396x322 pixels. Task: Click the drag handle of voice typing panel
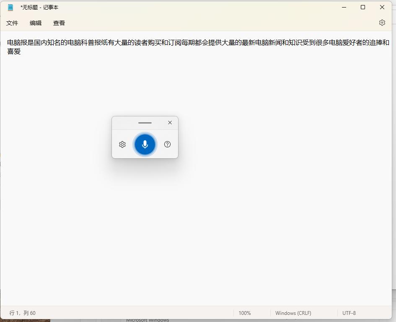[x=145, y=123]
